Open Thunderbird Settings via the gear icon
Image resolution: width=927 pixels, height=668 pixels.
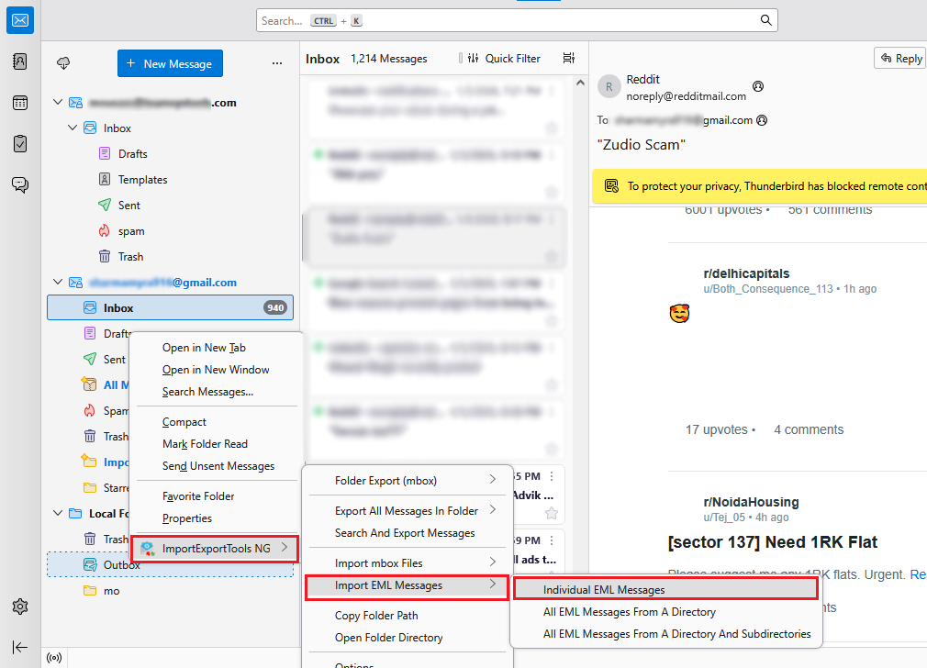click(x=19, y=606)
